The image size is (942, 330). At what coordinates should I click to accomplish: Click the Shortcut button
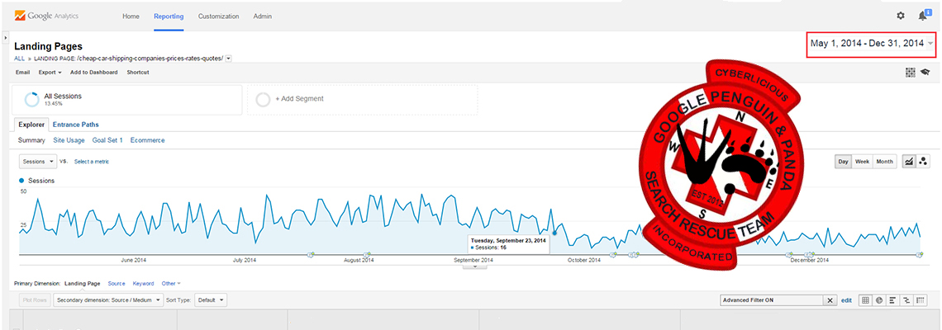pos(137,72)
